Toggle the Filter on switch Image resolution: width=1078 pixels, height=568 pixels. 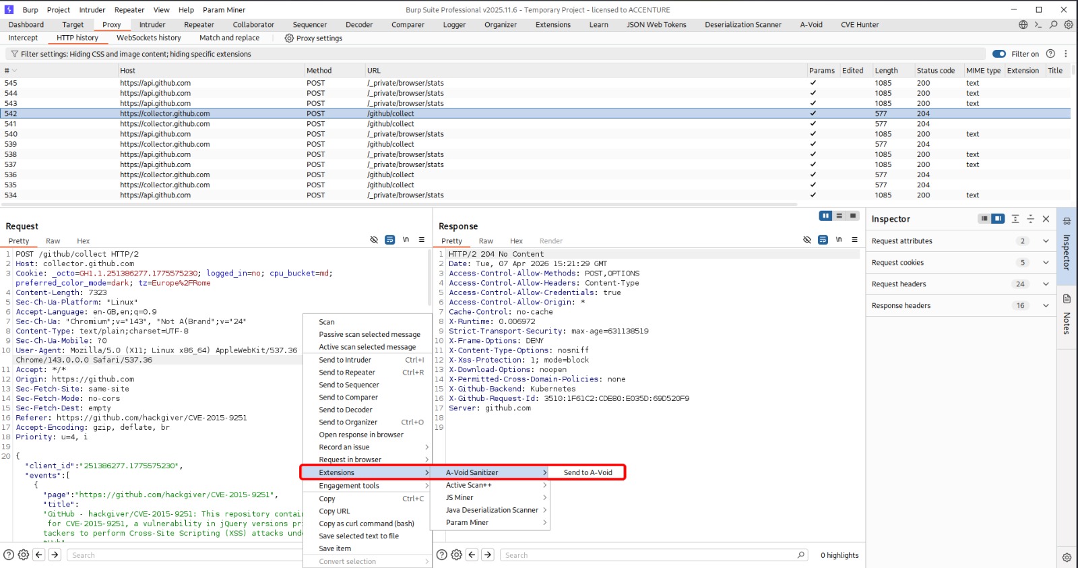click(999, 54)
